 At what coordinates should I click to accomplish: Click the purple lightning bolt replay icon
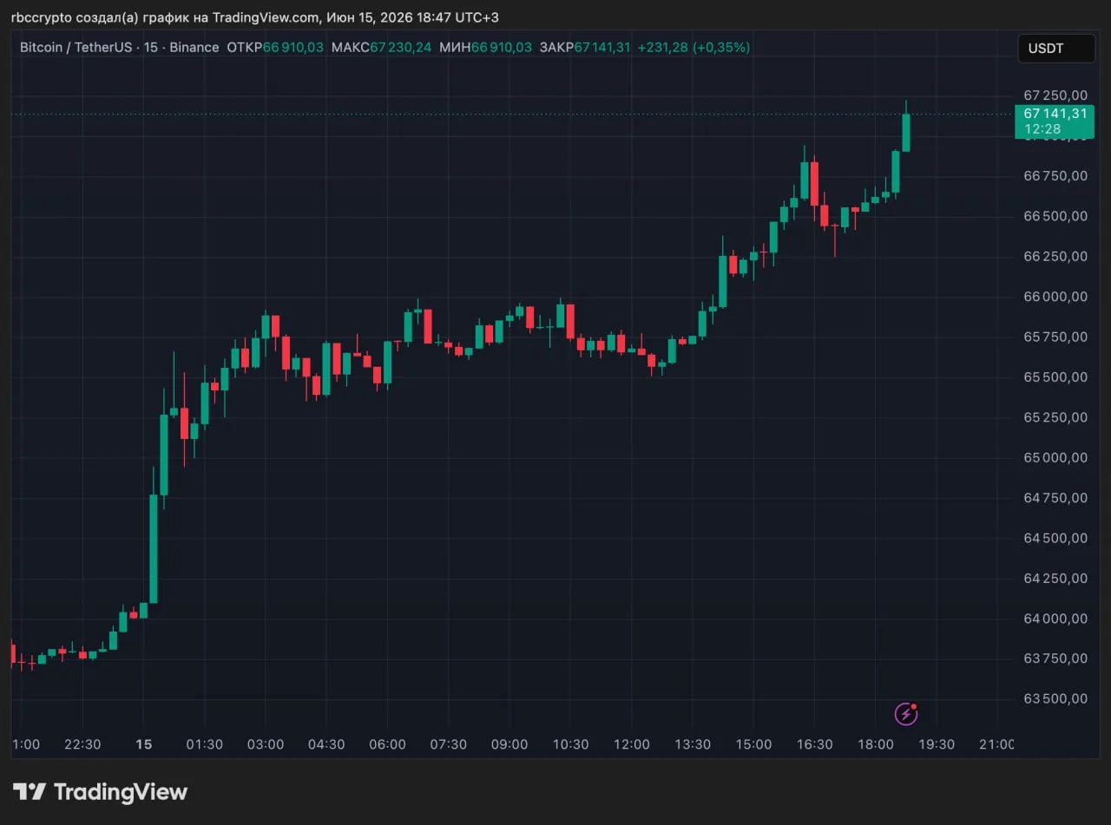[x=905, y=714]
